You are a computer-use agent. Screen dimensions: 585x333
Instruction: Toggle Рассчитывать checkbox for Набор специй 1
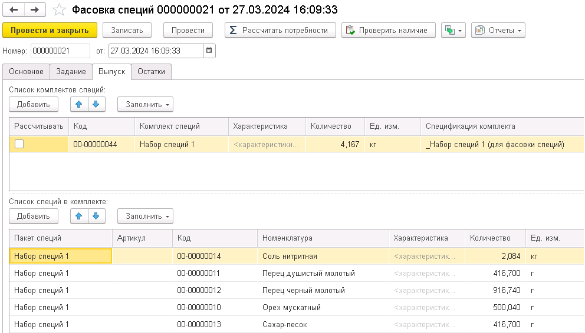coord(19,144)
